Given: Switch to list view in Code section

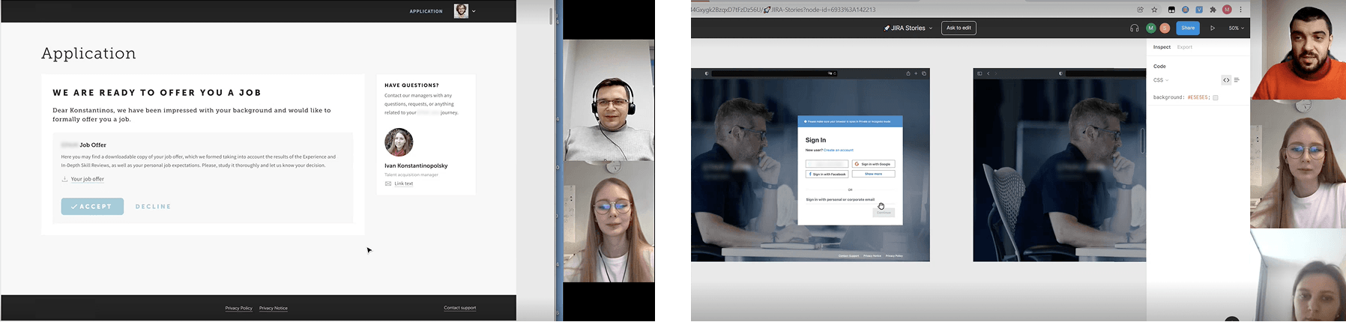Looking at the screenshot, I should 1237,80.
